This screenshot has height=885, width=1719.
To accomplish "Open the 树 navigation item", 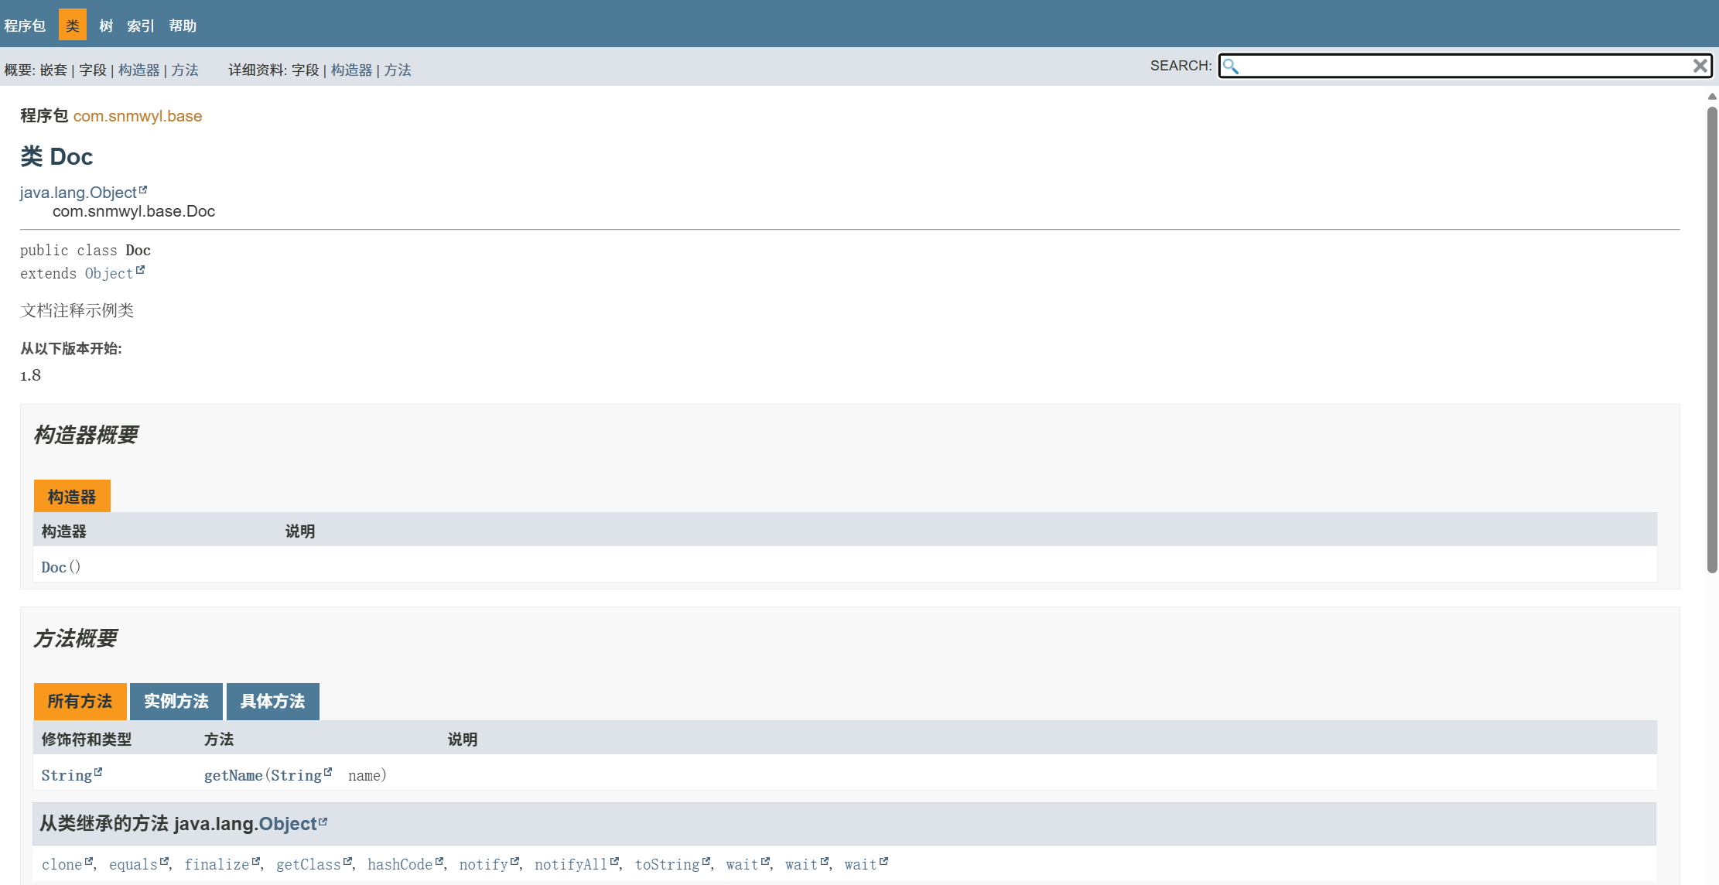I will pyautogui.click(x=106, y=26).
